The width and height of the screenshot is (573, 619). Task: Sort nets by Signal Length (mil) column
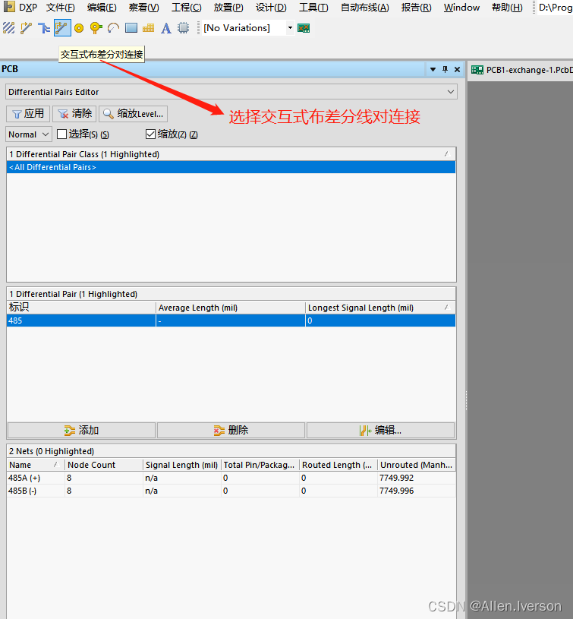click(182, 465)
